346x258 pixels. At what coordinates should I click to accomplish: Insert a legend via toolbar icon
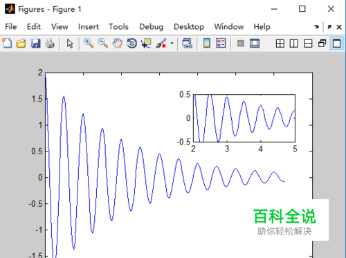(x=221, y=44)
